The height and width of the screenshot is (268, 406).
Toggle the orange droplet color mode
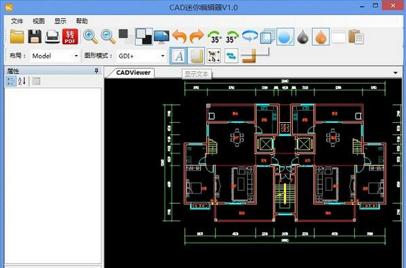point(320,36)
